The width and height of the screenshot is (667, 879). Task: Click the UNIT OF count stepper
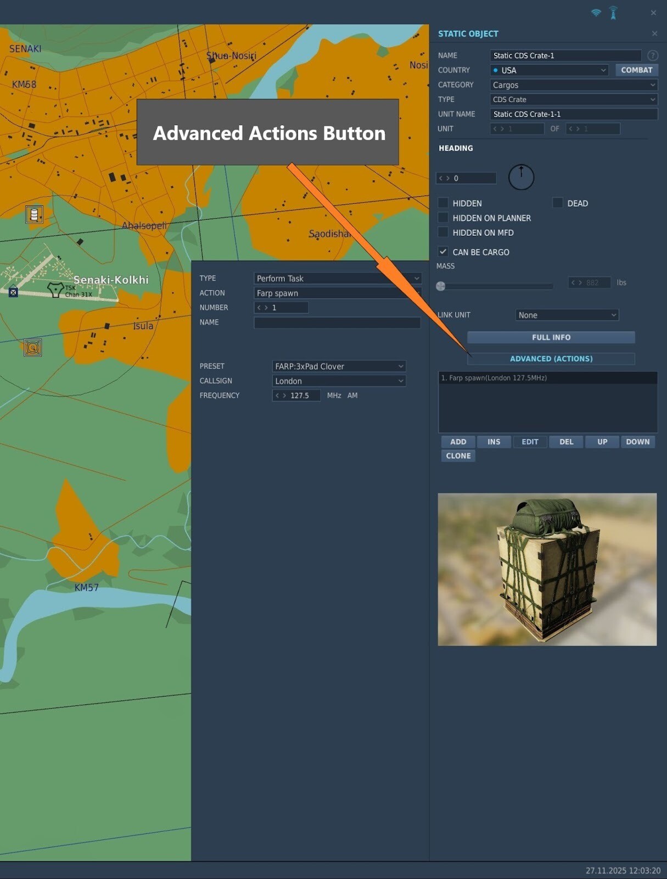[593, 129]
